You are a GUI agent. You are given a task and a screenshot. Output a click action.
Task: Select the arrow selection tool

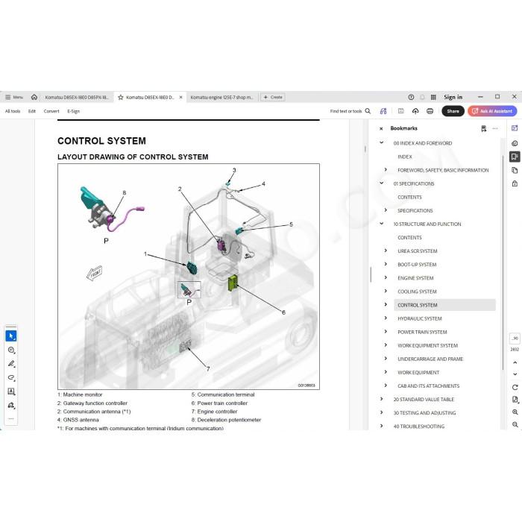[x=11, y=336]
